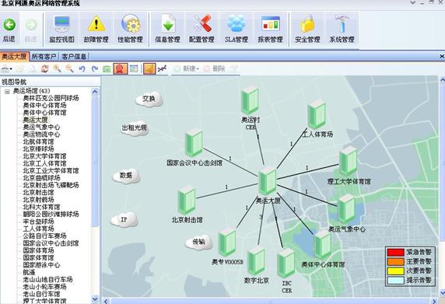Open 信息管理 download-arrow module
Viewport: 445px width, 304px height.
(168, 30)
